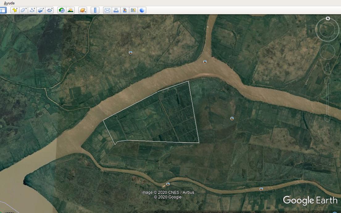Click the zoom slider track
This screenshot has width=341, height=213.
pyautogui.click(x=327, y=99)
